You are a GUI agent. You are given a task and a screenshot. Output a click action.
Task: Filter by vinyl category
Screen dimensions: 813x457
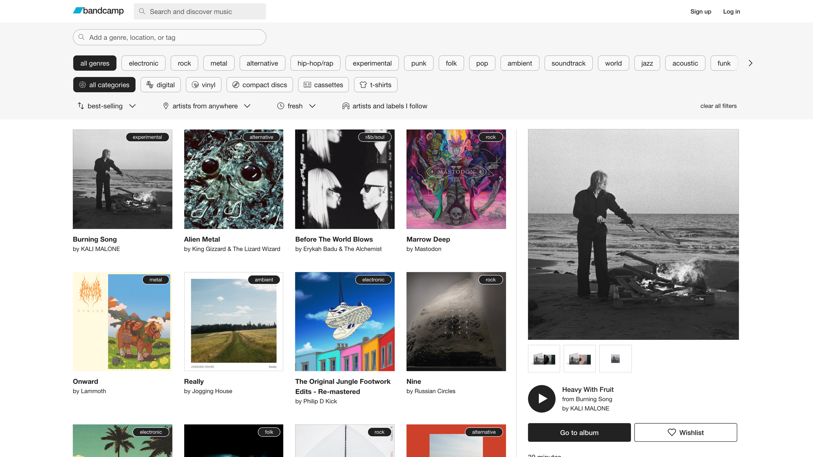[x=204, y=85]
